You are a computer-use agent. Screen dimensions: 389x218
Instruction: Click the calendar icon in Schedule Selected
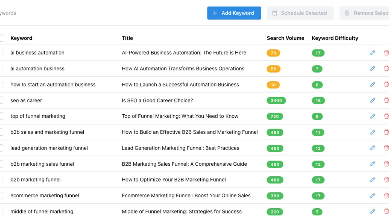click(x=274, y=13)
